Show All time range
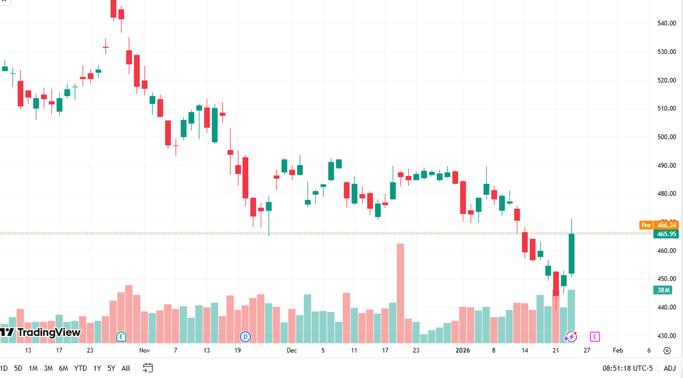Screen dimensions: 683x378 coord(126,368)
